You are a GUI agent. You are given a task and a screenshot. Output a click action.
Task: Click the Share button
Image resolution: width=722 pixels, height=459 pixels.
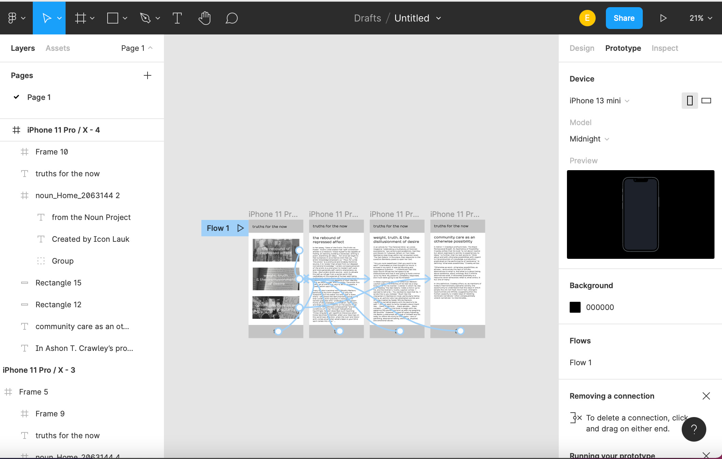[624, 18]
